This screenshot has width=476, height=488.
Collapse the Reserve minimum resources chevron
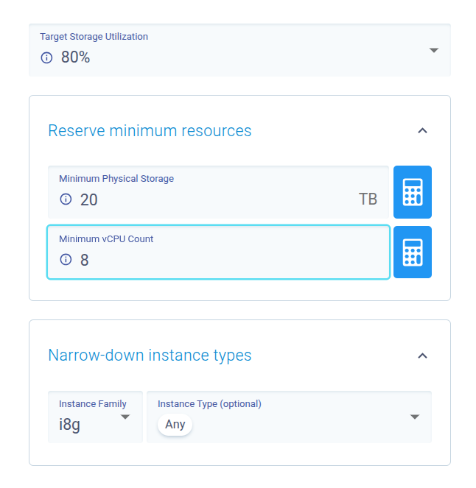click(422, 131)
